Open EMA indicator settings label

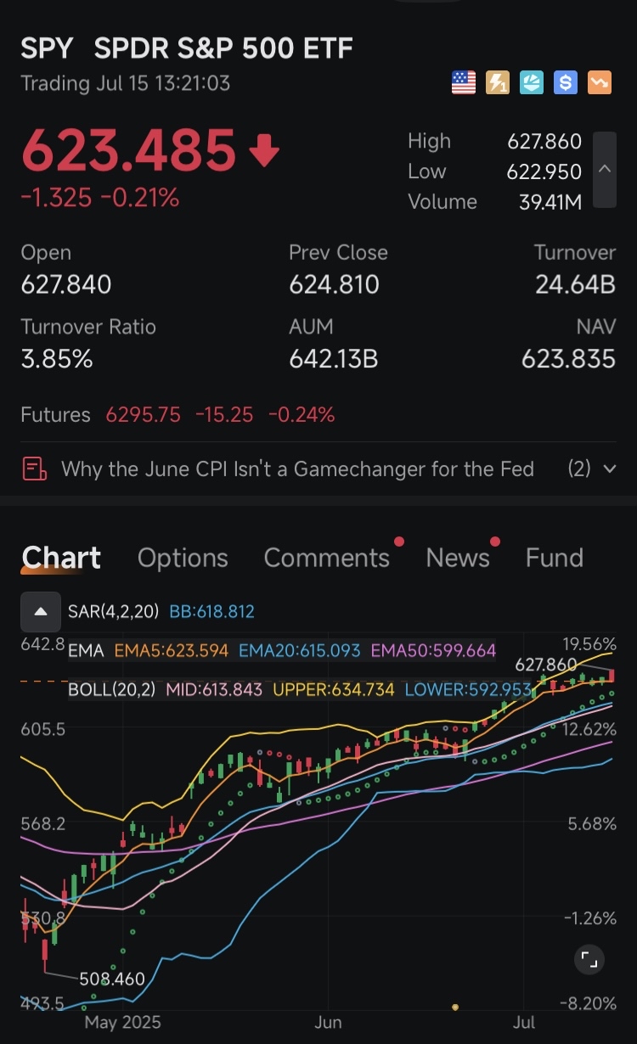86,651
